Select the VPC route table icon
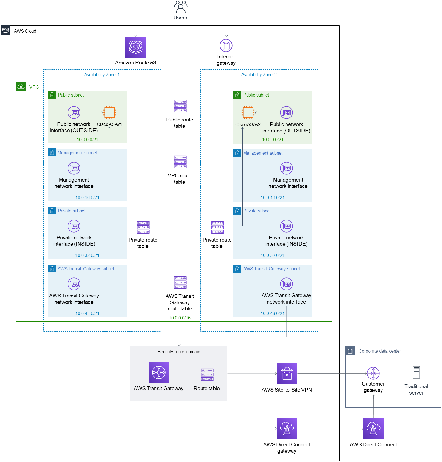 pos(180,162)
